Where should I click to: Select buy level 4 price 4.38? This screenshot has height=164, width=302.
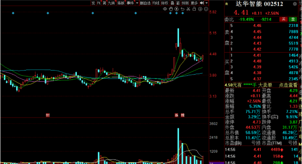click(257, 73)
